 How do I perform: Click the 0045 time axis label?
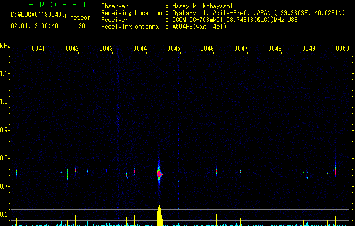click(174, 49)
